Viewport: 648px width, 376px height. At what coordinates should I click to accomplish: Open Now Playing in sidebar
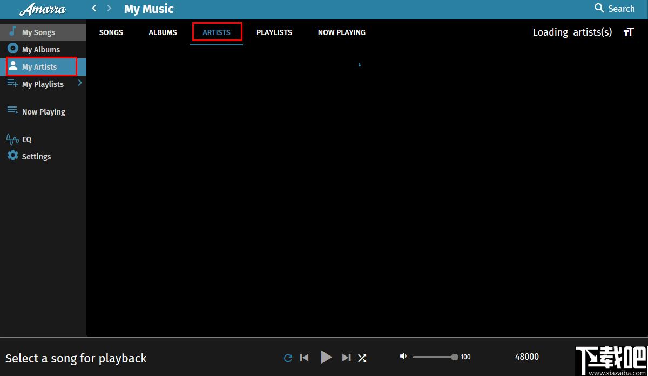pos(43,112)
